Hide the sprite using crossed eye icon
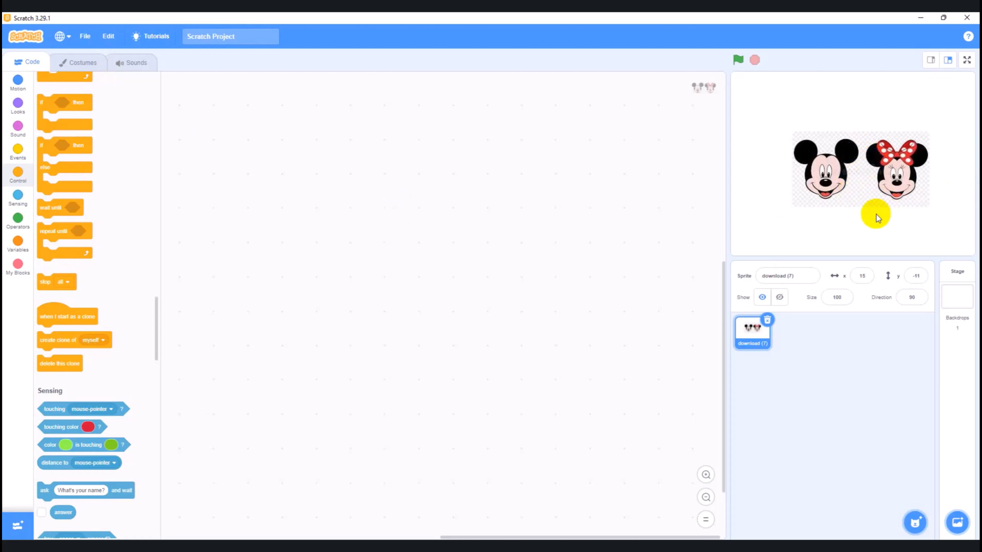 pyautogui.click(x=779, y=297)
